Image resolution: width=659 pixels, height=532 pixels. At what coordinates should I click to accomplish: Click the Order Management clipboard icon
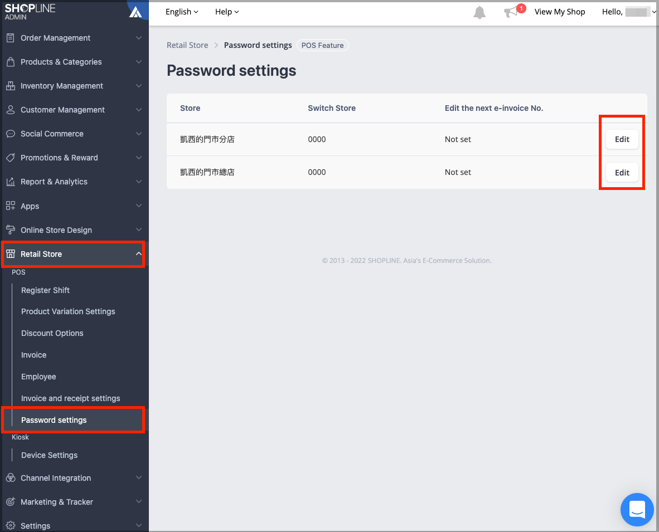[10, 38]
